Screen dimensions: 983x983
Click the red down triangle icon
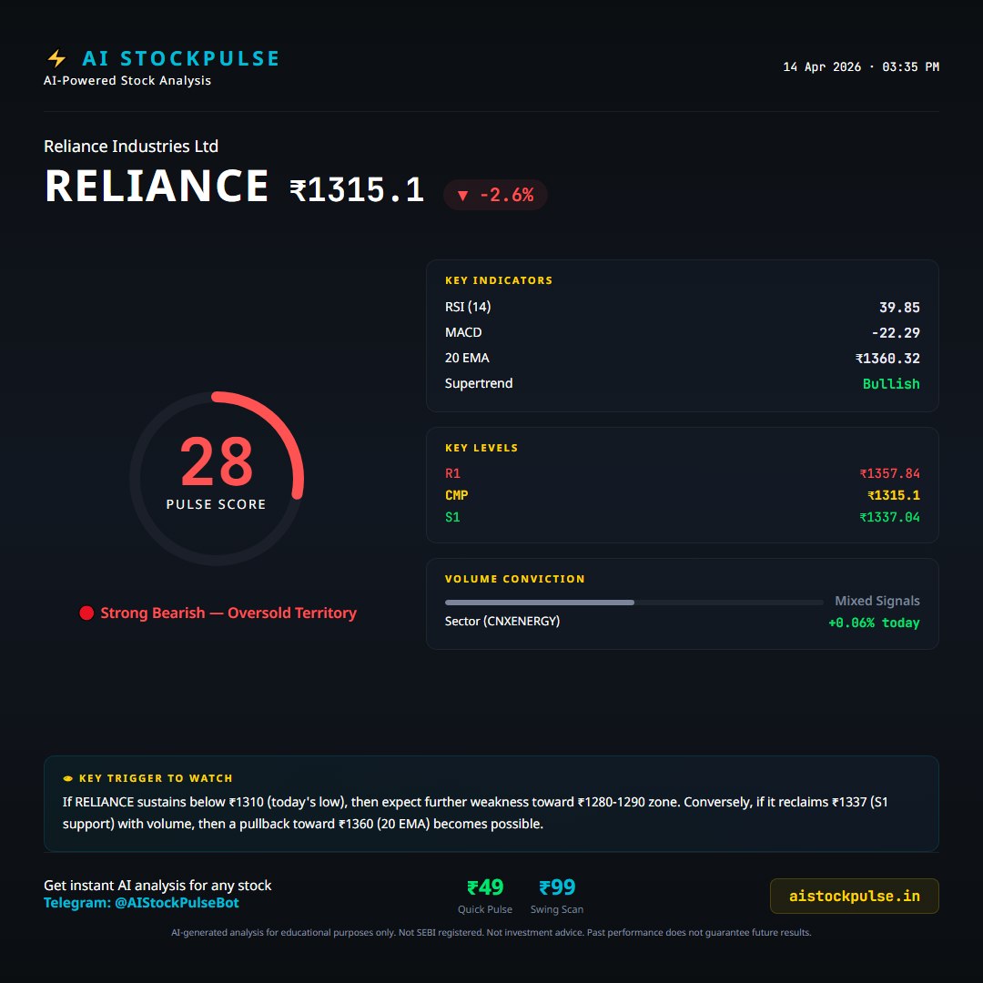click(462, 196)
